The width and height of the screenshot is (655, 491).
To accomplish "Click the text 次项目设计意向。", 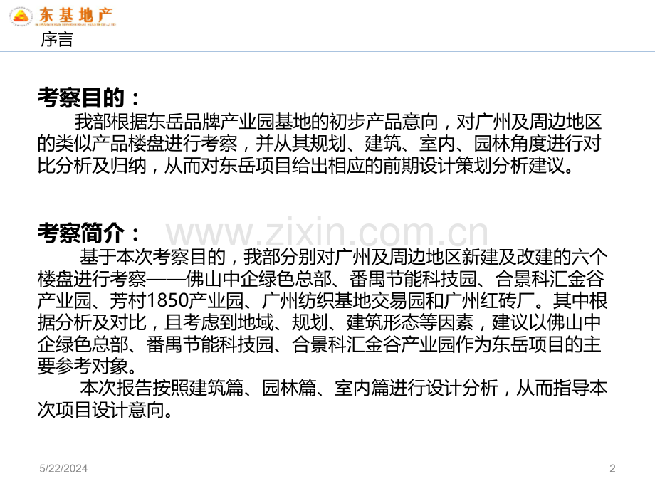I will pos(105,410).
